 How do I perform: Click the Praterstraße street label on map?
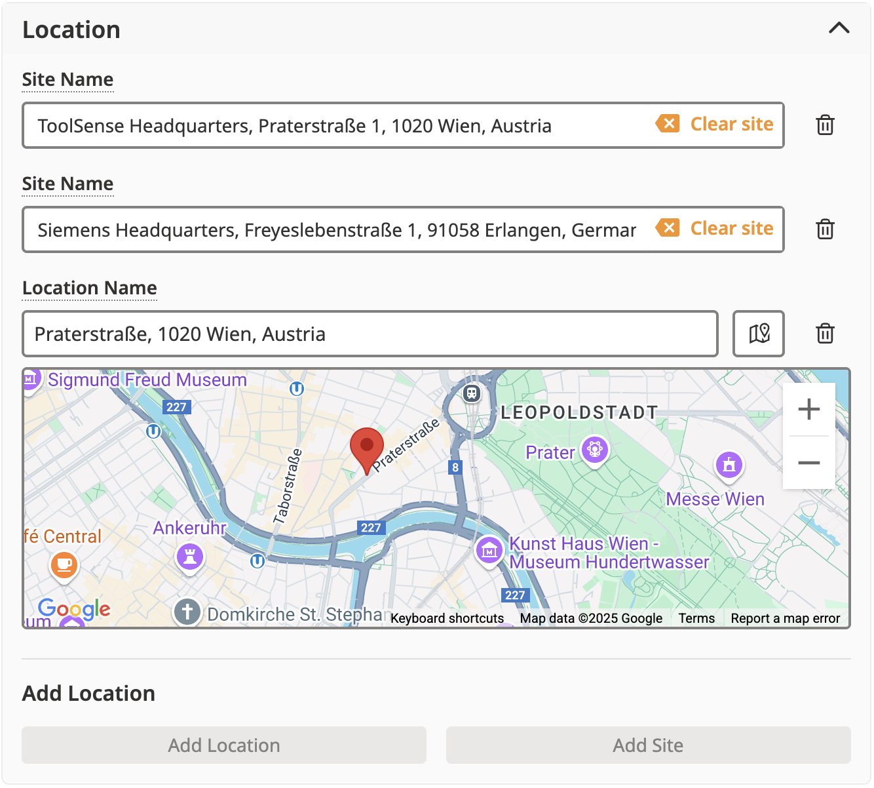point(406,445)
